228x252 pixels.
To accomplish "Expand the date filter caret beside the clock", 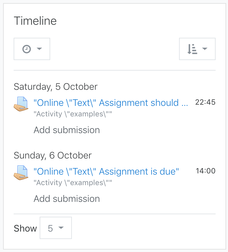I will (x=39, y=49).
